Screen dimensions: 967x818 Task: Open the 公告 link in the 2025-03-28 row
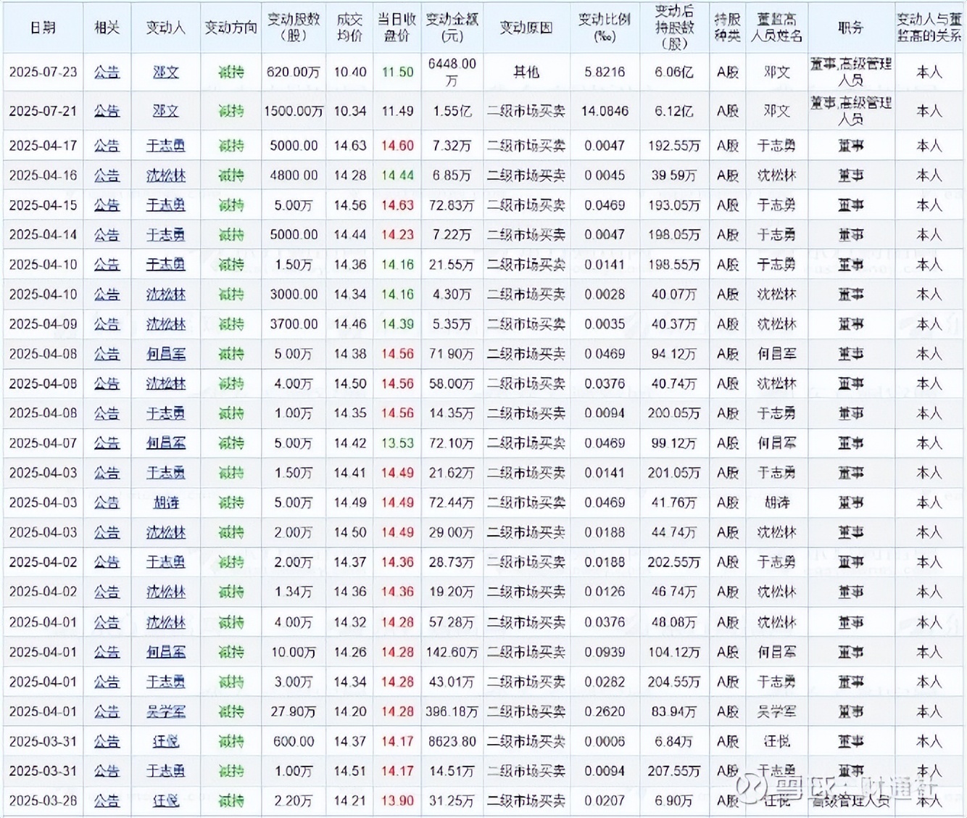pos(107,801)
